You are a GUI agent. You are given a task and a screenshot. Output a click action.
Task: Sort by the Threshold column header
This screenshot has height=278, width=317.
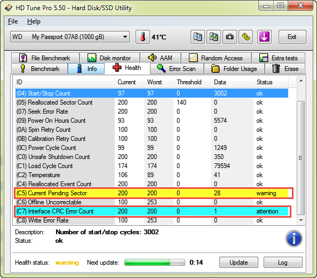click(192, 82)
